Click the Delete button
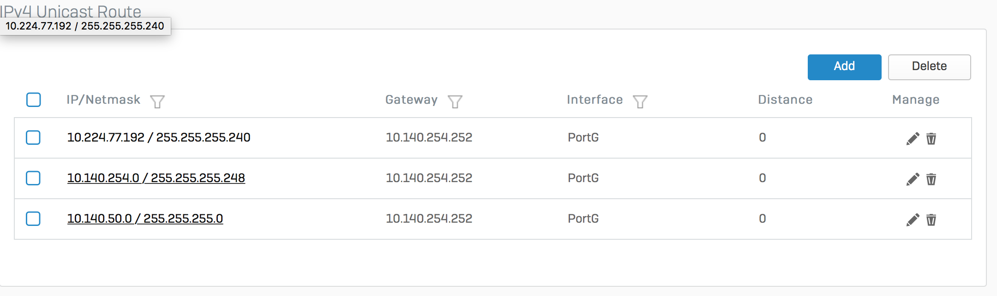Viewport: 997px width, 296px height. click(929, 67)
